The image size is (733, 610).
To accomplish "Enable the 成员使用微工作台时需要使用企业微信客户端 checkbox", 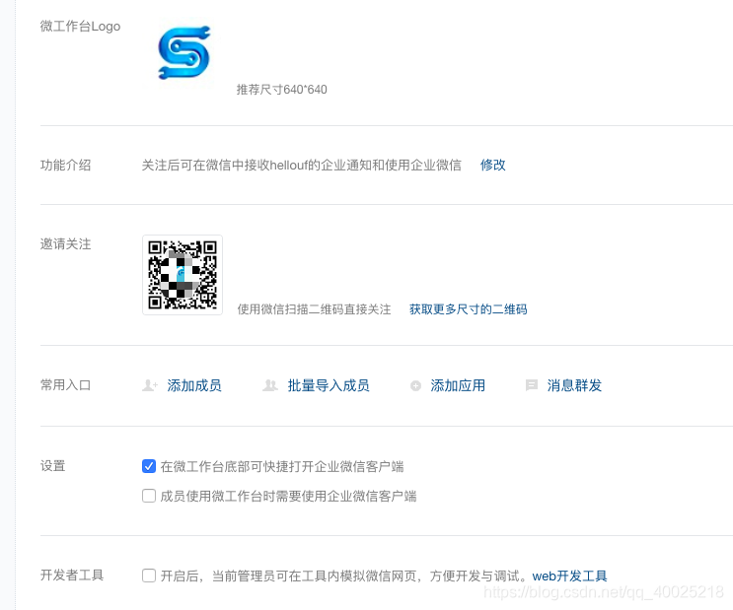I will coord(149,496).
